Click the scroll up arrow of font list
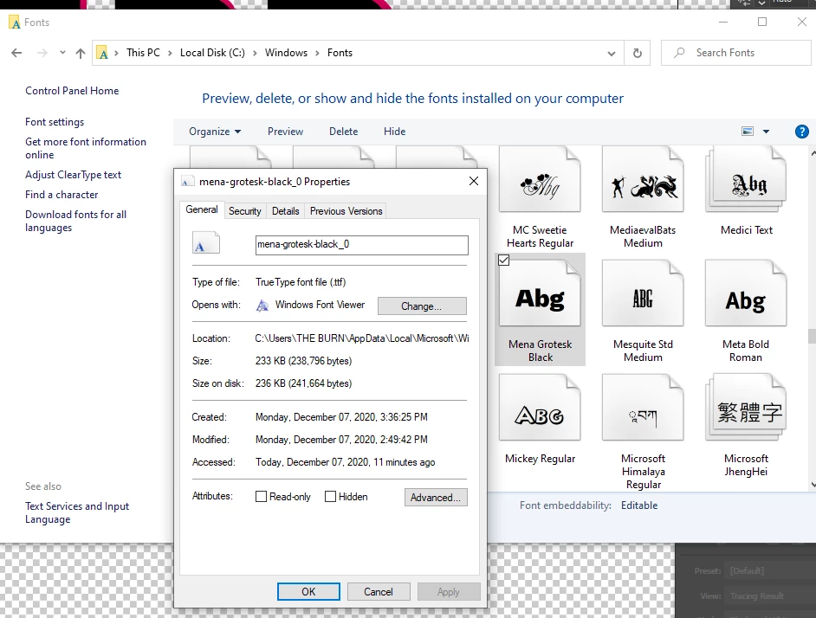This screenshot has width=816, height=618. pos(812,153)
